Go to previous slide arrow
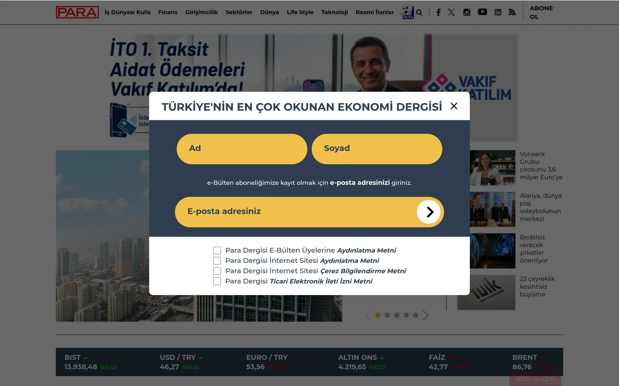The width and height of the screenshot is (619, 386). click(x=368, y=315)
